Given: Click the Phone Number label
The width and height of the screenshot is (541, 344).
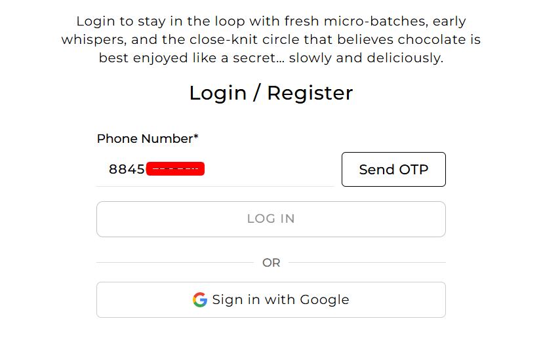Looking at the screenshot, I should 144,139.
